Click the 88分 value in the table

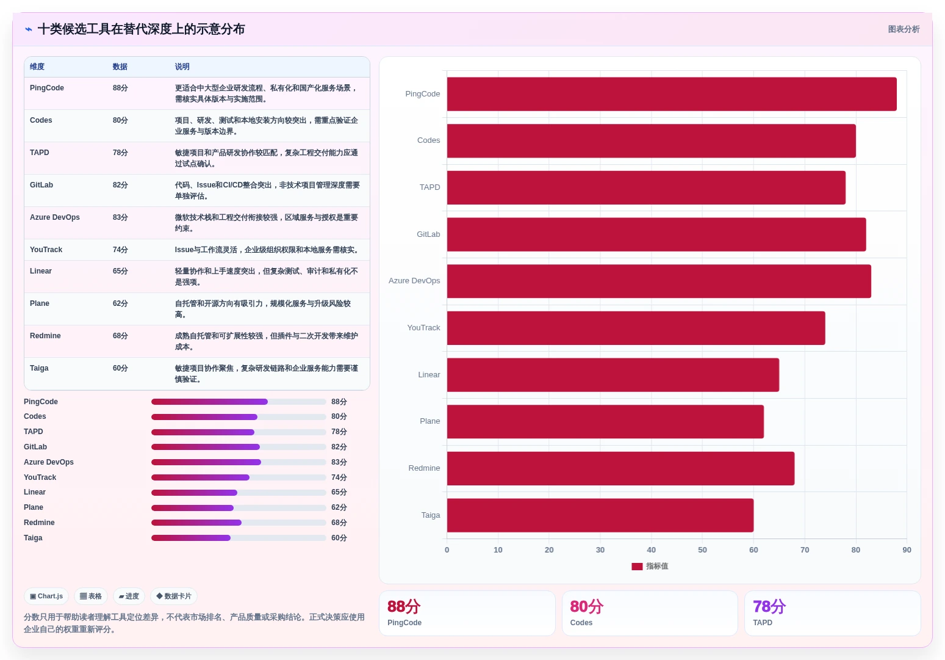pyautogui.click(x=120, y=88)
